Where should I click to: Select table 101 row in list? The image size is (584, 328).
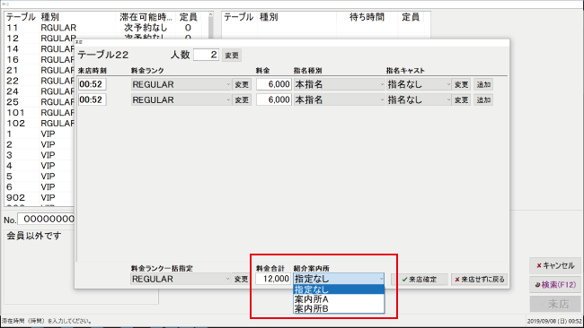coord(40,113)
